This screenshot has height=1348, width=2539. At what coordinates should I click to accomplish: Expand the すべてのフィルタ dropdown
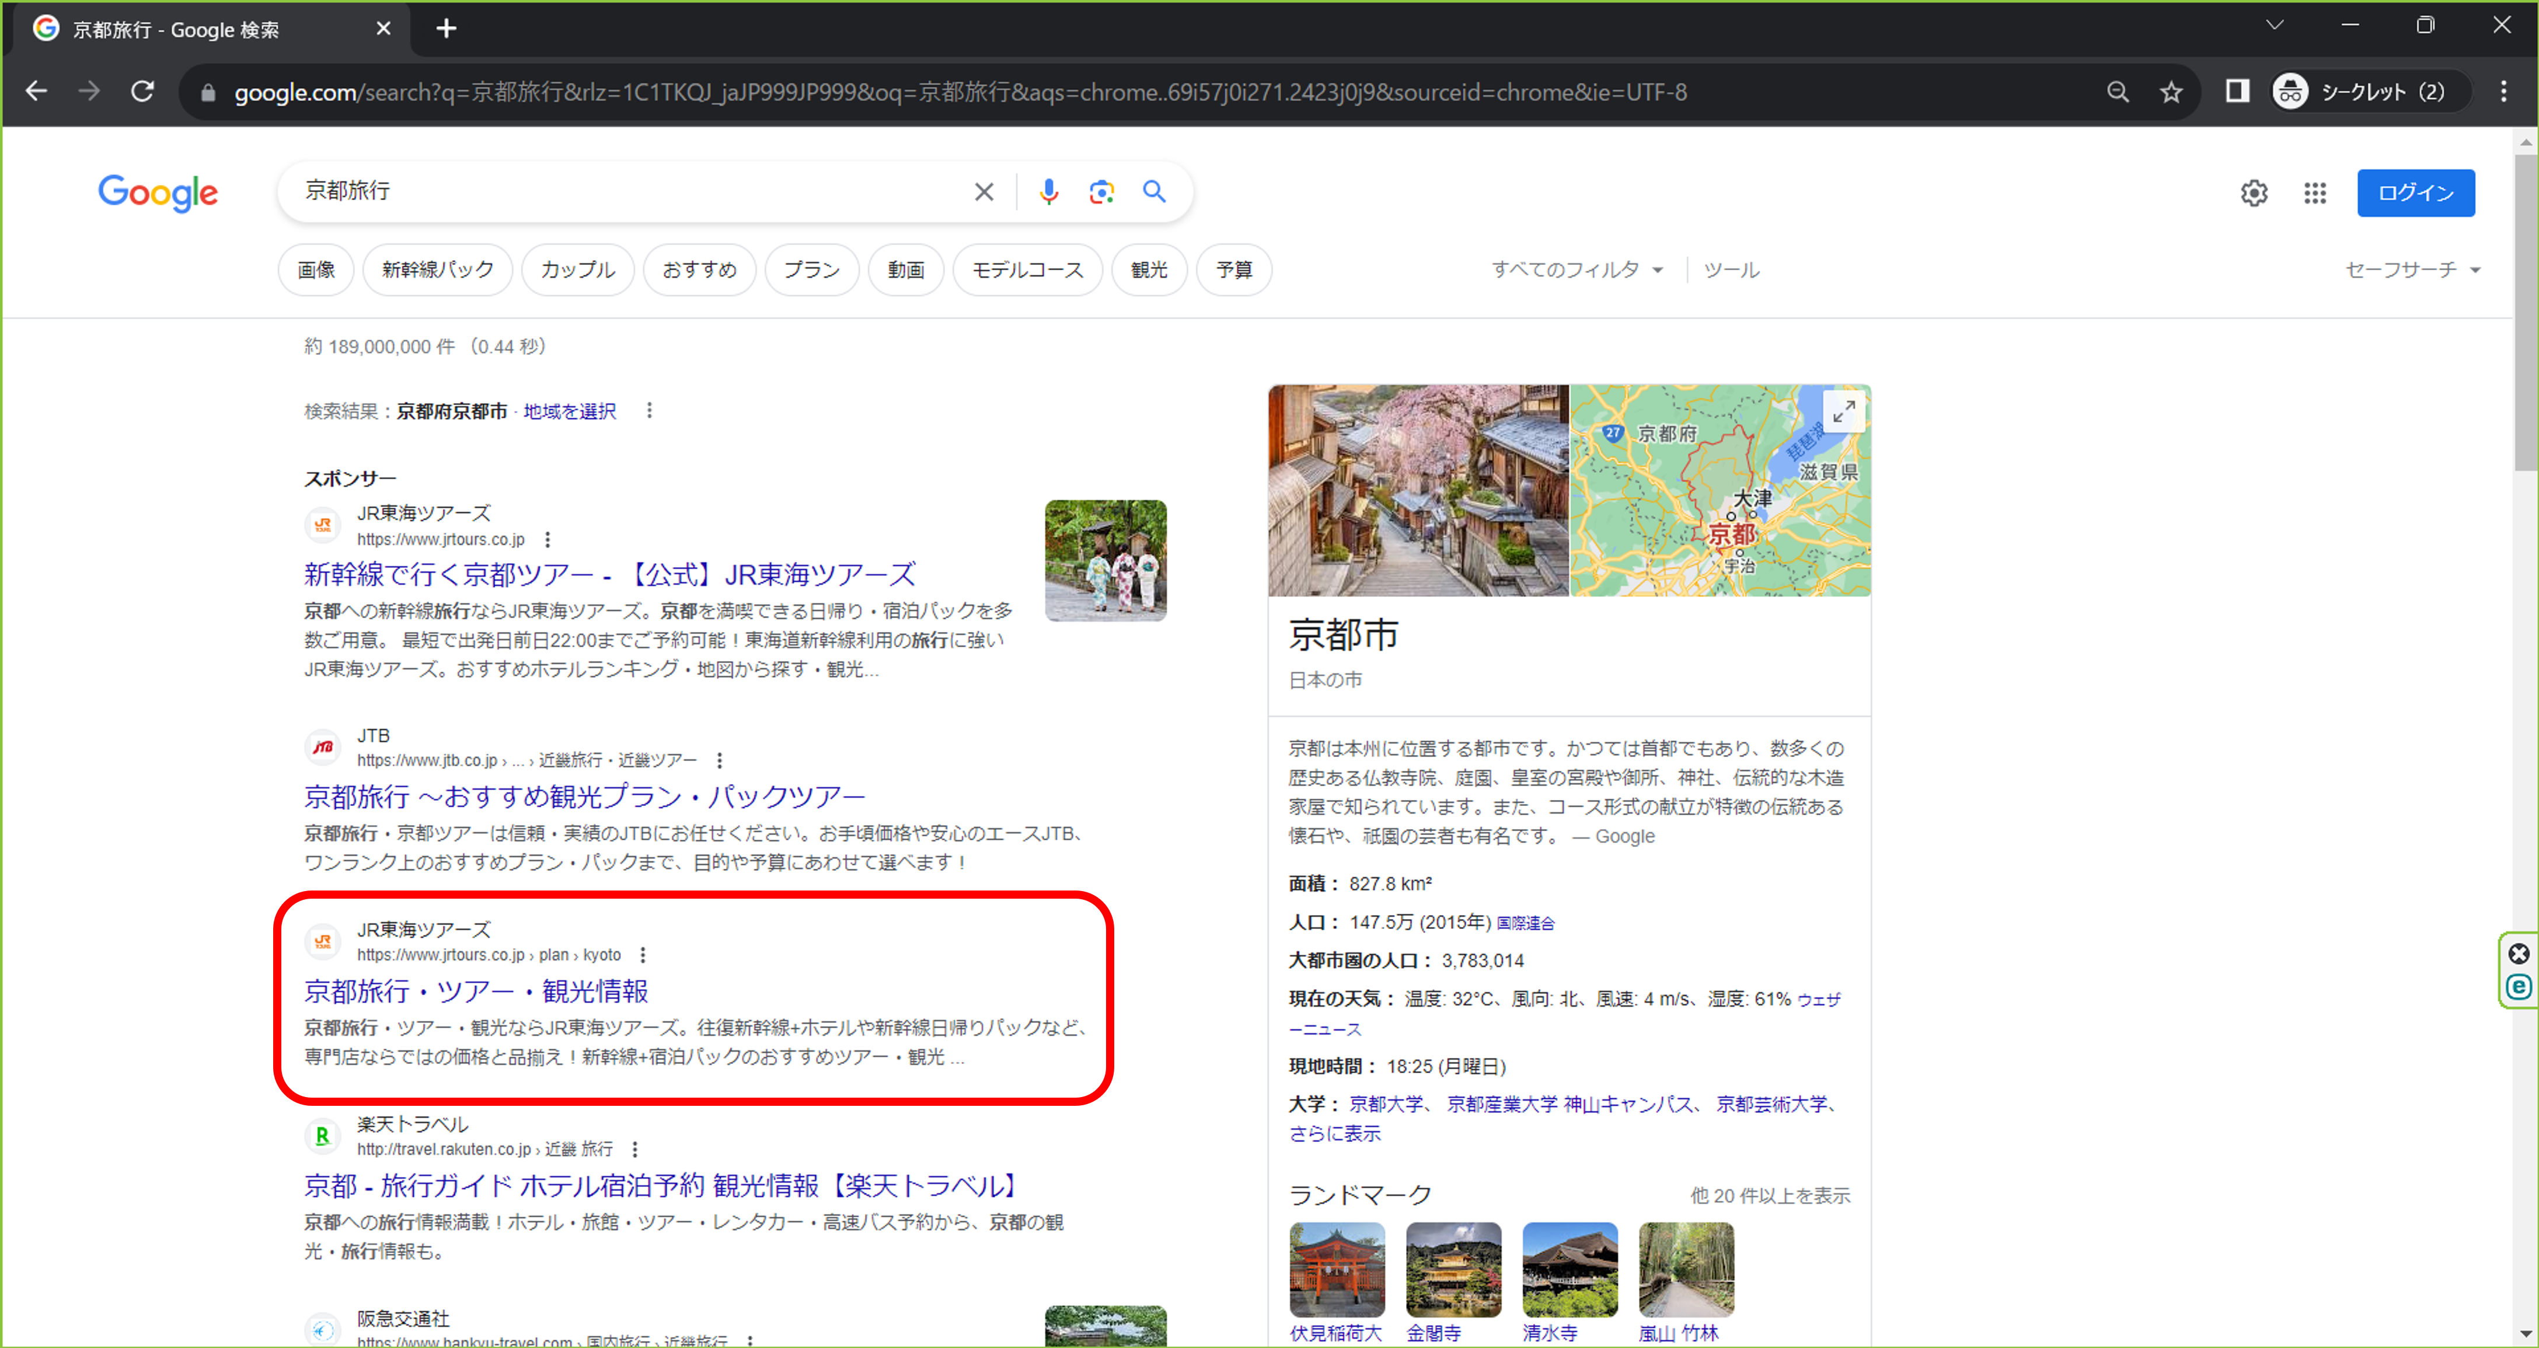[1575, 269]
